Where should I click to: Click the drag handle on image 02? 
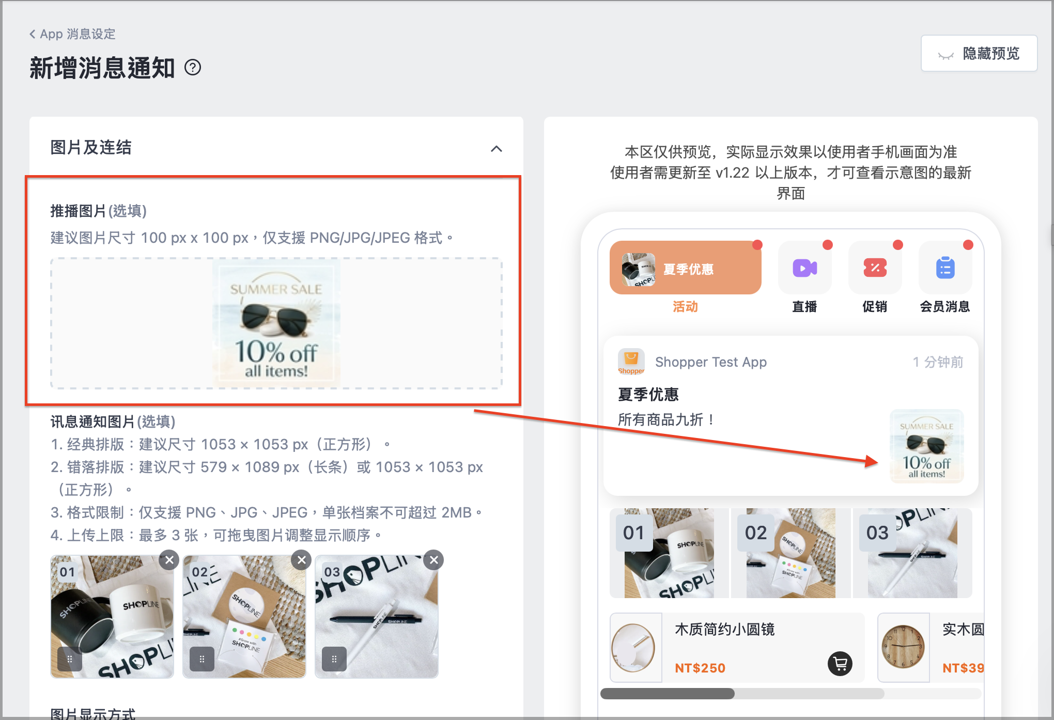[x=202, y=659]
